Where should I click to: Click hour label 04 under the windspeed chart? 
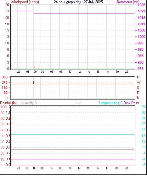click(42, 72)
